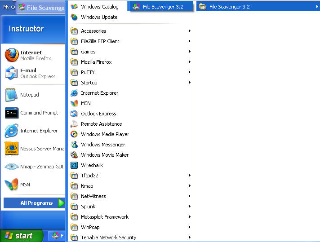Click the Internet Explorer icon in left pane
Image resolution: width=320 pixels, height=242 pixels.
pos(12,131)
